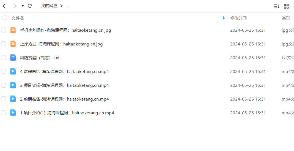Image resolution: width=294 pixels, height=151 pixels.
Task: Open 4 课程总结 mp4 file name
Action: [x=65, y=72]
